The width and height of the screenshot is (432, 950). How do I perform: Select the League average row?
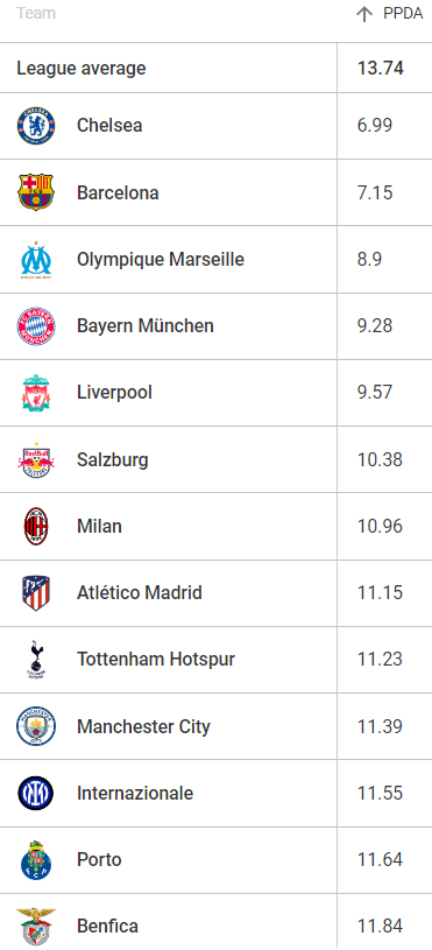pos(81,68)
